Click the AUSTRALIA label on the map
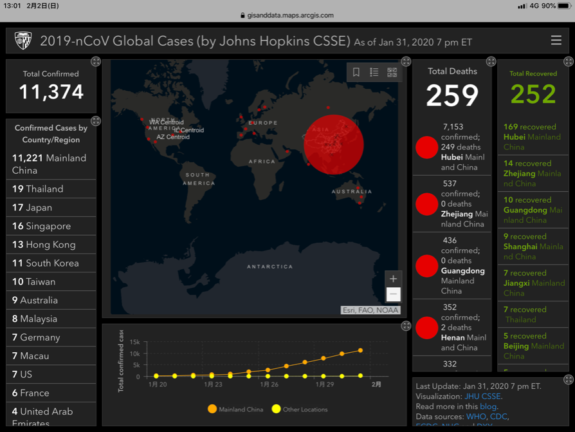 coord(352,191)
